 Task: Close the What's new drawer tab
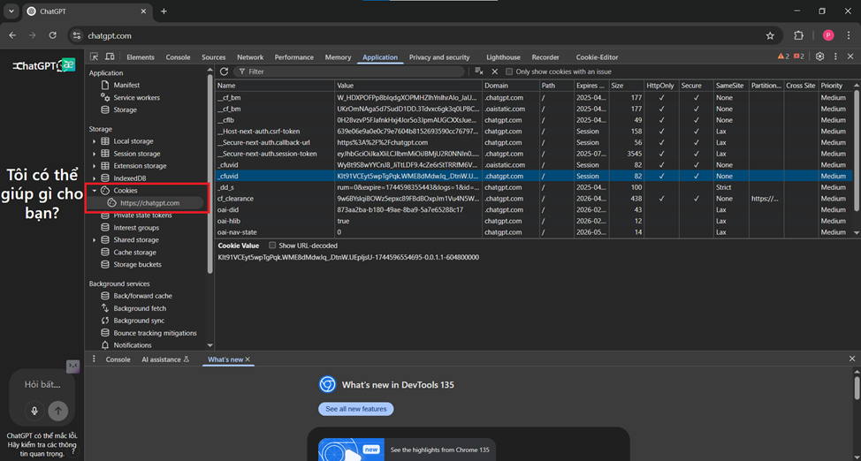(x=248, y=359)
